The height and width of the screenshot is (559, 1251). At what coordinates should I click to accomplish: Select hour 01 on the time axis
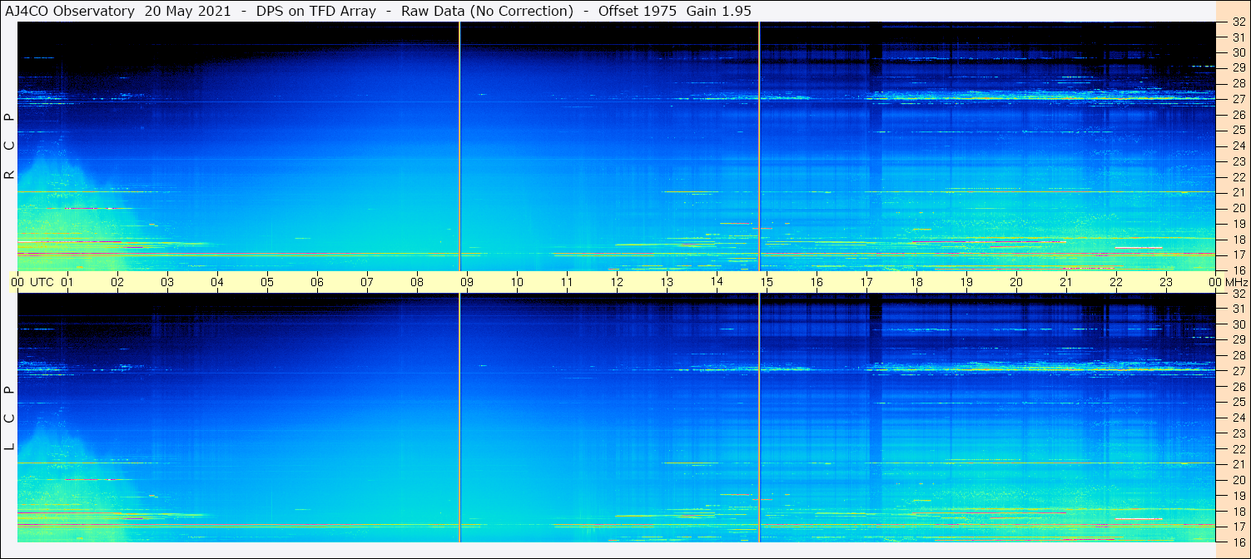[x=67, y=282]
